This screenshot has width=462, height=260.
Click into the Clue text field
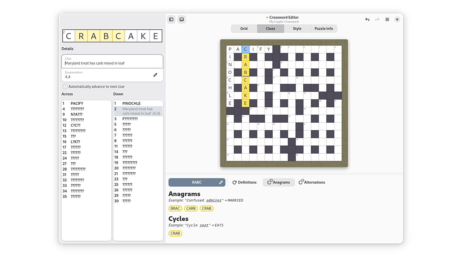112,63
